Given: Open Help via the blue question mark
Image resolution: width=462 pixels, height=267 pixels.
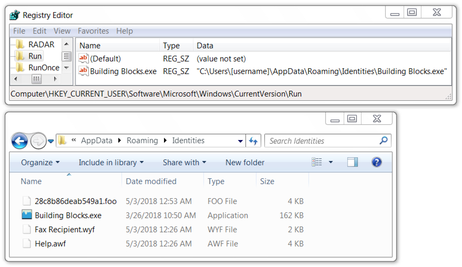Looking at the screenshot, I should pos(376,162).
